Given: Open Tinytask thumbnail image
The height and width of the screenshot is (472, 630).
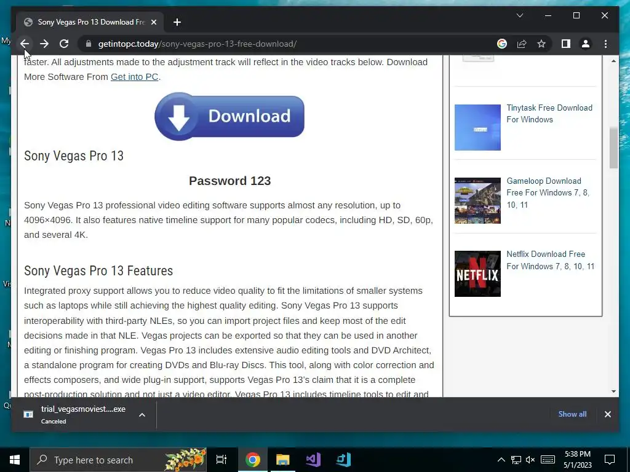Looking at the screenshot, I should click(x=477, y=127).
